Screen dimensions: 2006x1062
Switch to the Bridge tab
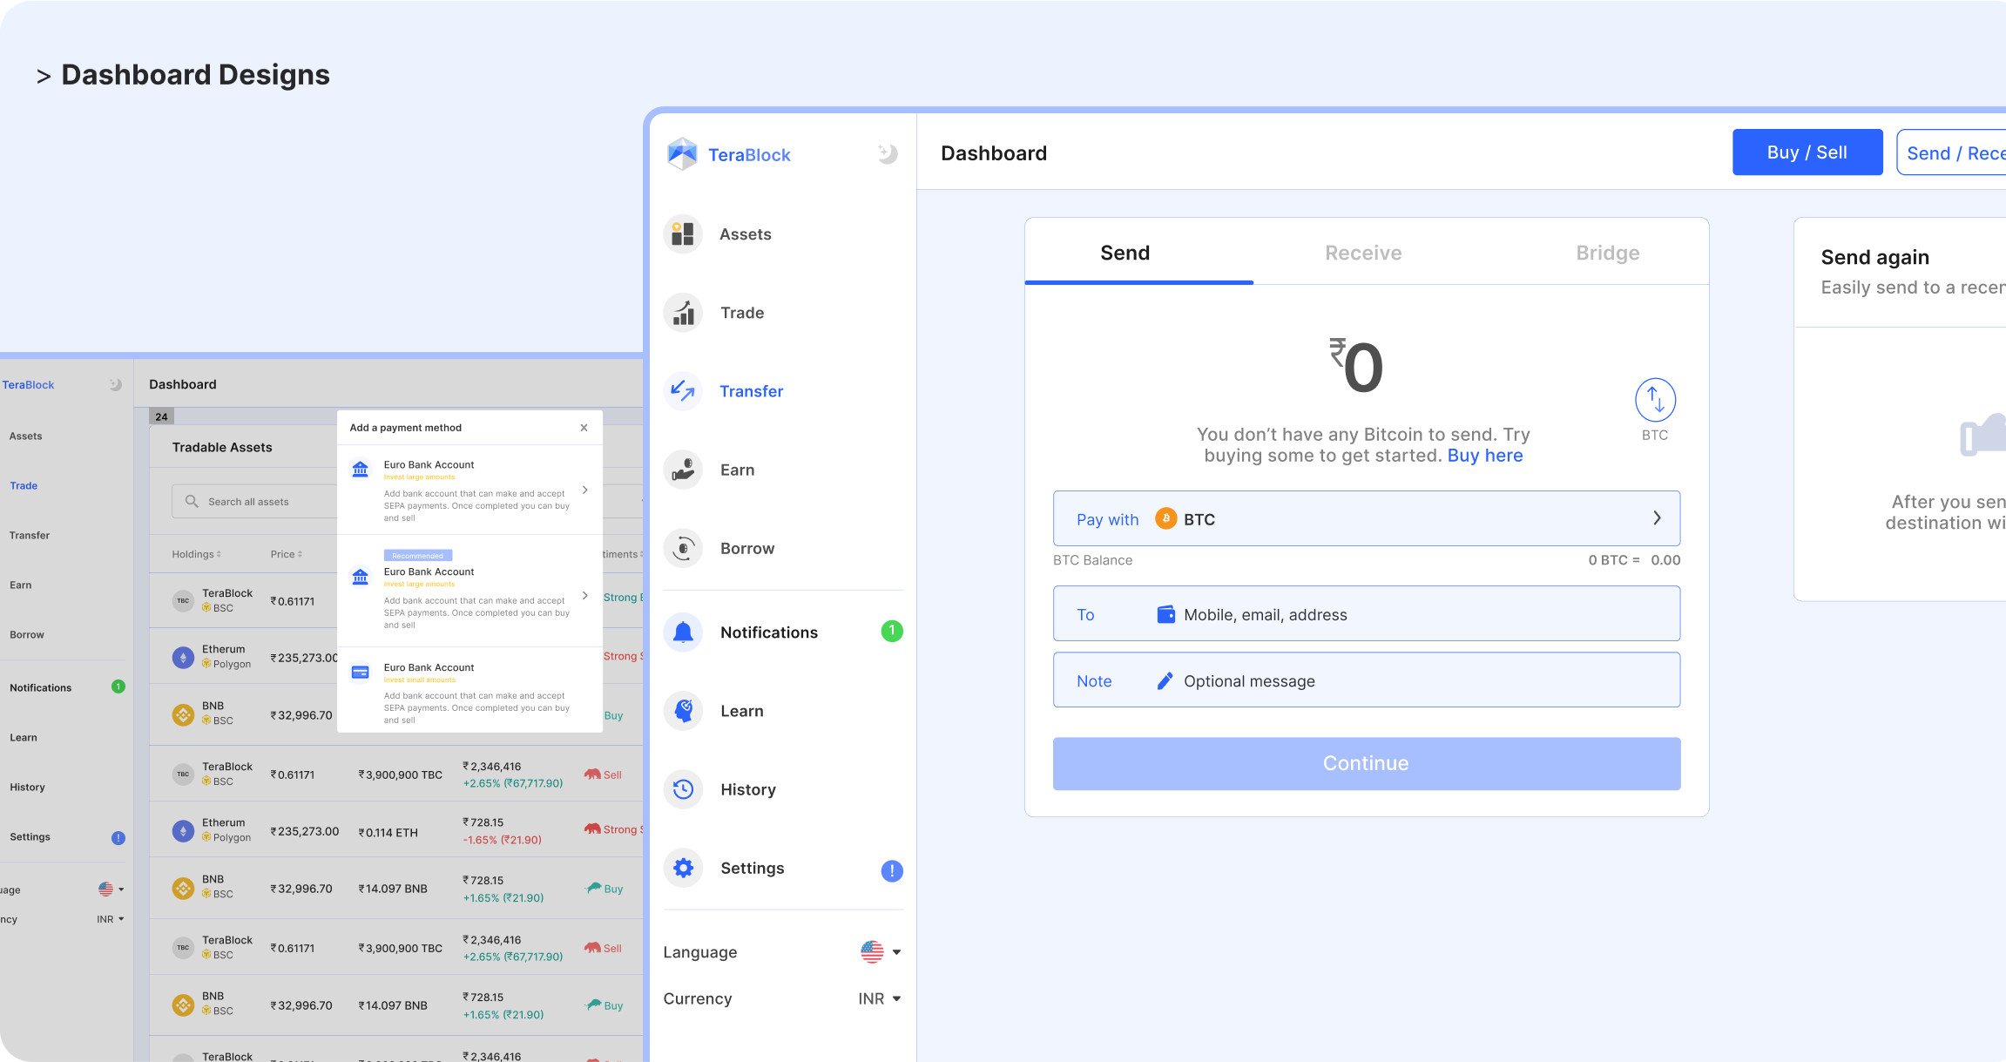point(1607,253)
